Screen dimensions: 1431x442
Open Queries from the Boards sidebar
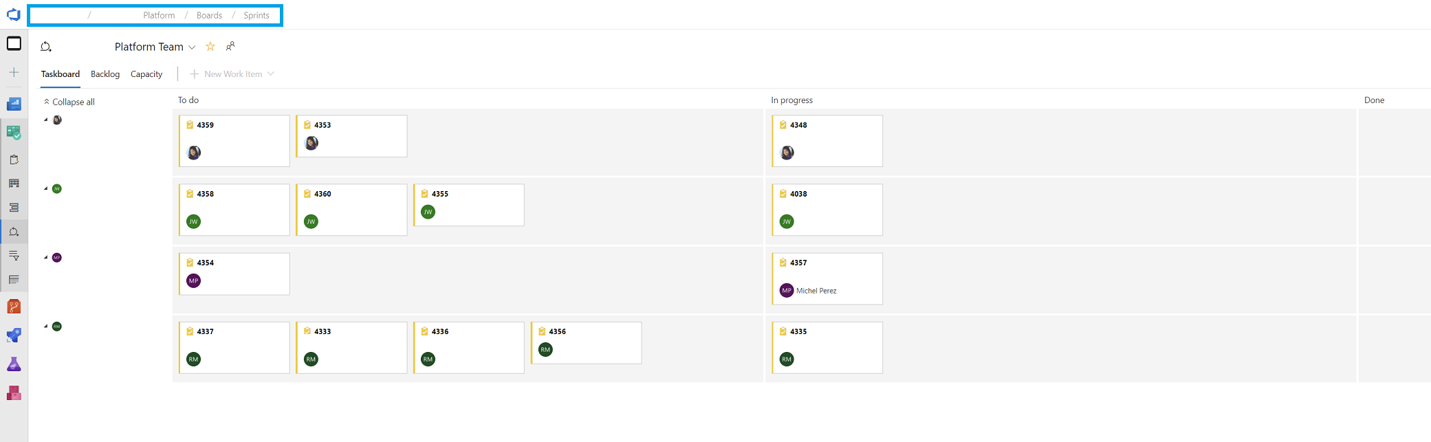(x=14, y=256)
